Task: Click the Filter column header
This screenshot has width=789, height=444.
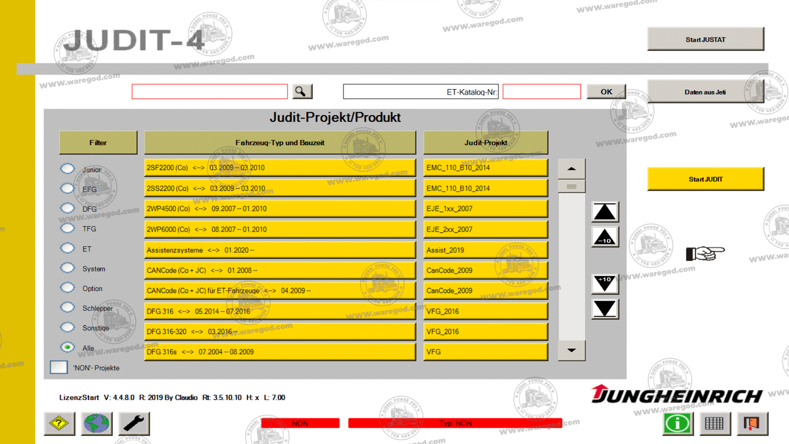Action: pyautogui.click(x=98, y=143)
